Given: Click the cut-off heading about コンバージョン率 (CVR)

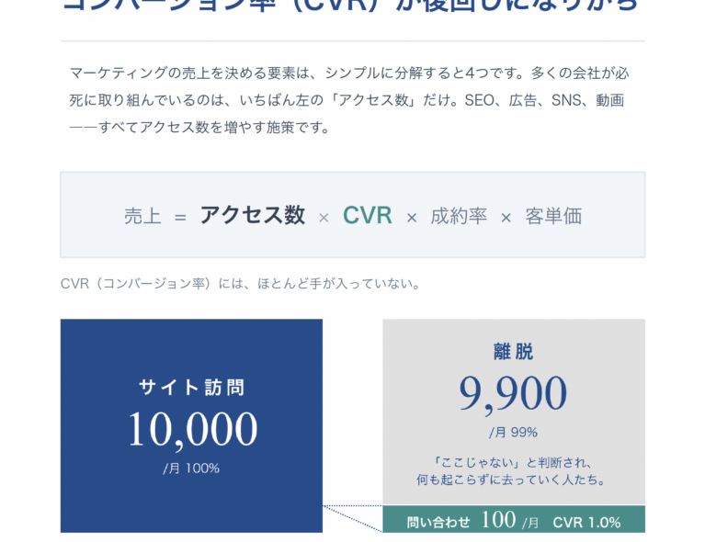Looking at the screenshot, I should [x=350, y=6].
